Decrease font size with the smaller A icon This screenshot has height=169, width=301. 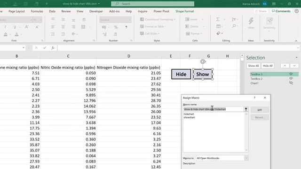pyautogui.click(x=37, y=27)
